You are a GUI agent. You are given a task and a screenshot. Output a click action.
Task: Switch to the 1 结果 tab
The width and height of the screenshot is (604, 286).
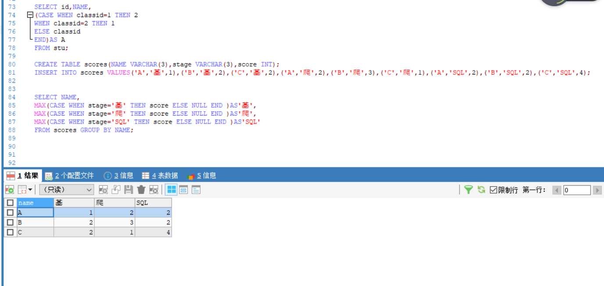coord(23,176)
